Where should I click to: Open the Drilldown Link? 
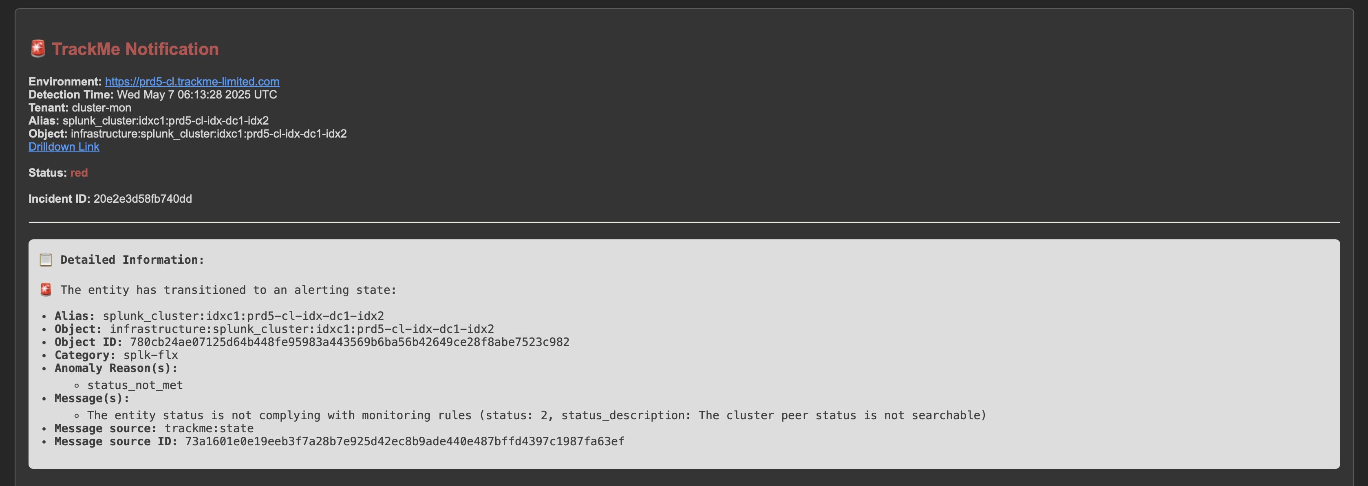(64, 147)
